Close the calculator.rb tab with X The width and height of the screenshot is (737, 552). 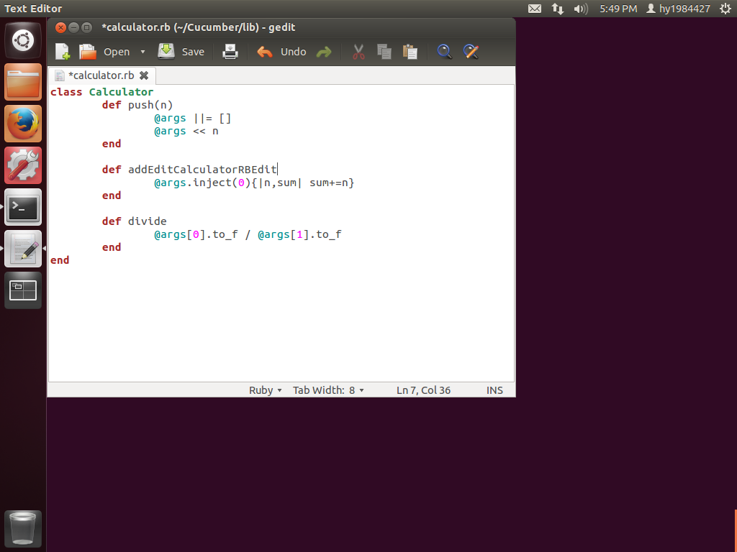[x=144, y=75]
